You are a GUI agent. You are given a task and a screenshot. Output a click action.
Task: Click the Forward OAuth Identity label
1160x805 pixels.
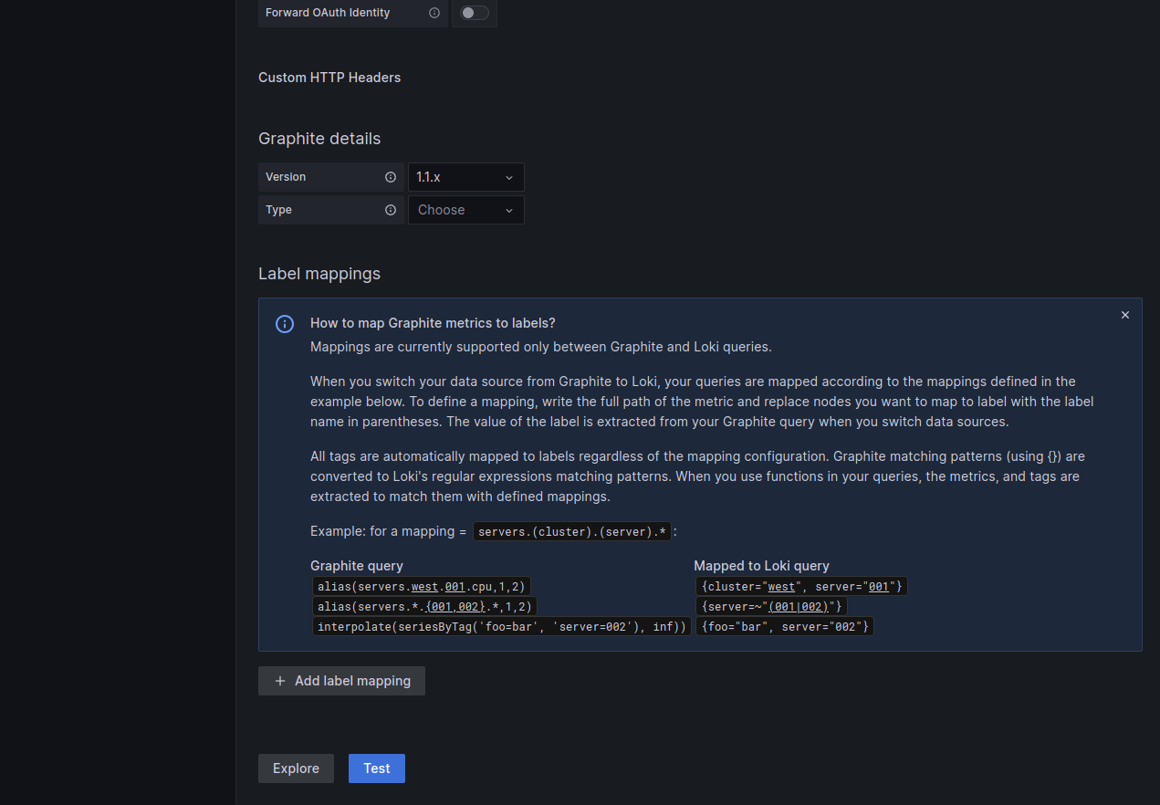[x=328, y=13]
